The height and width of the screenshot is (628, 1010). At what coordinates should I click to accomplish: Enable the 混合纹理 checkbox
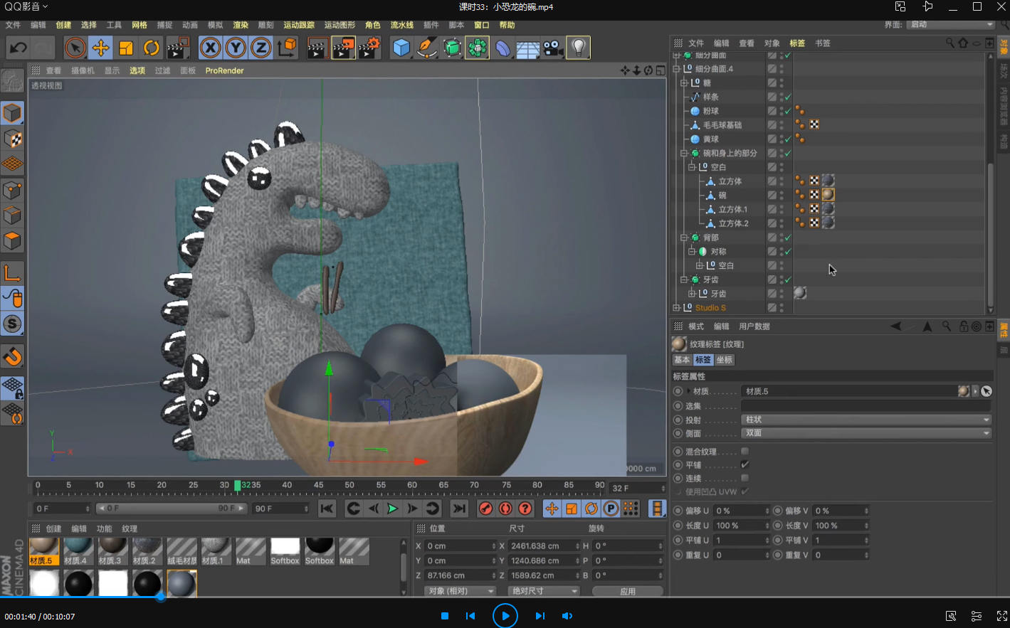click(x=745, y=452)
